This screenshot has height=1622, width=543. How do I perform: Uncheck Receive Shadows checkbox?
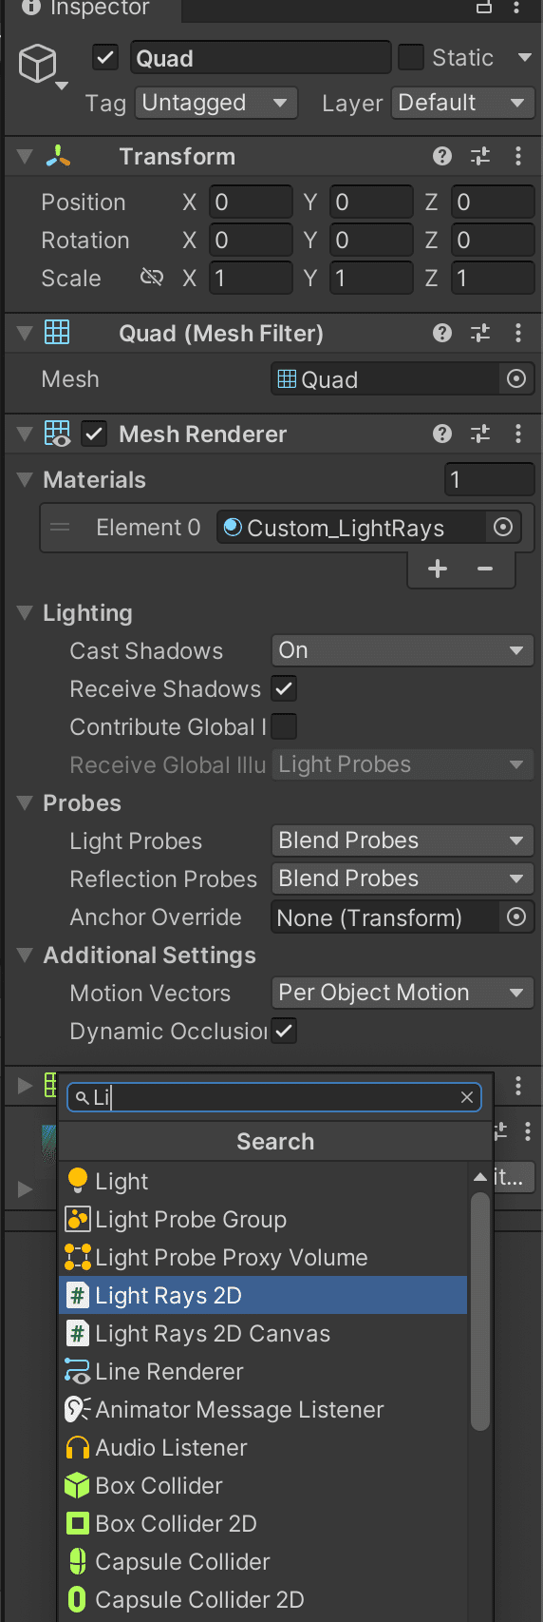284,687
